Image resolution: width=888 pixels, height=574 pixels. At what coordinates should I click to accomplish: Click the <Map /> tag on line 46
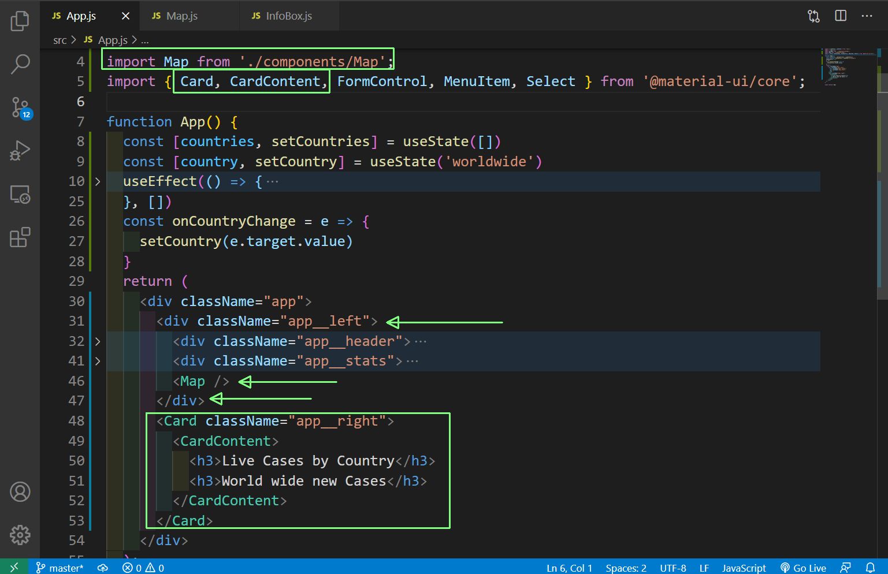pos(201,381)
